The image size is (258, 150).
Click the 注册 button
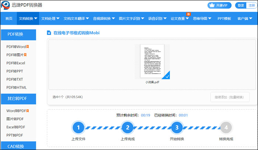click(x=252, y=6)
